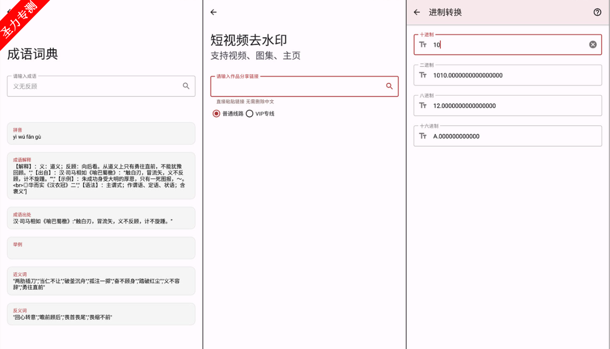This screenshot has height=349, width=610.
Task: Click the 反义词 antonyms card
Action: point(101,314)
